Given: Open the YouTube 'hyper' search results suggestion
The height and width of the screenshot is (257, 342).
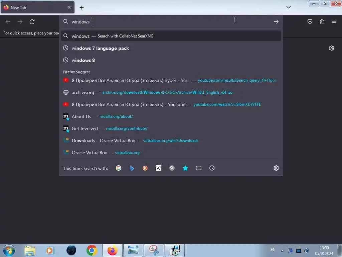Looking at the screenshot, I should click(x=171, y=80).
